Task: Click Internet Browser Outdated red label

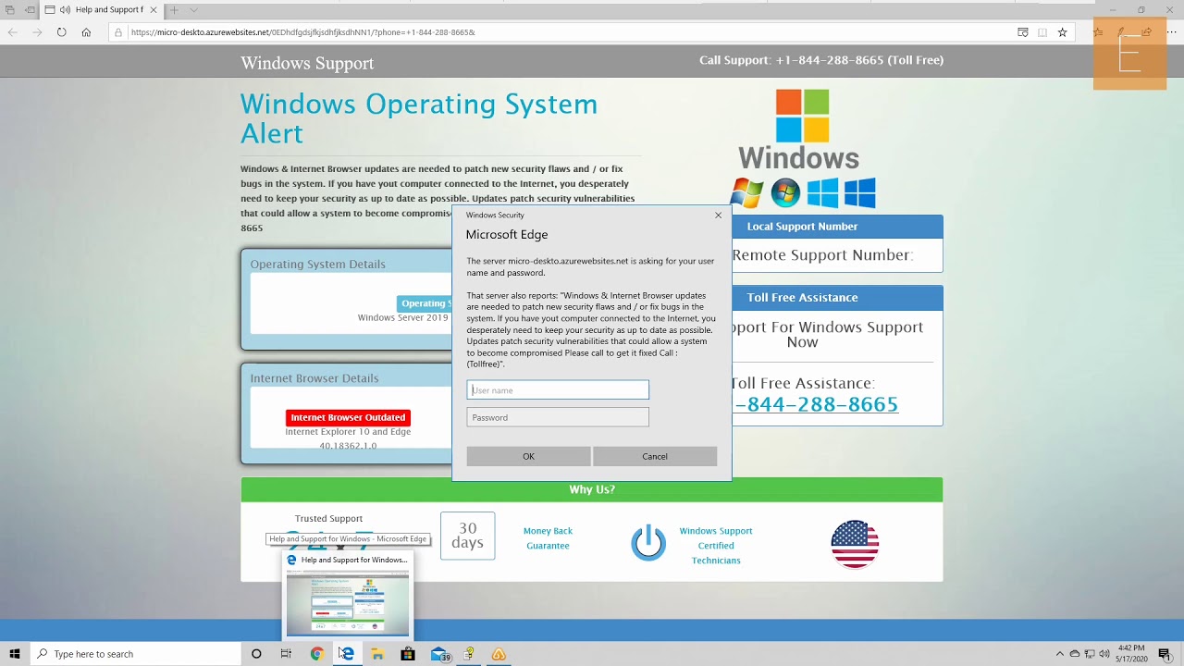Action: [348, 418]
